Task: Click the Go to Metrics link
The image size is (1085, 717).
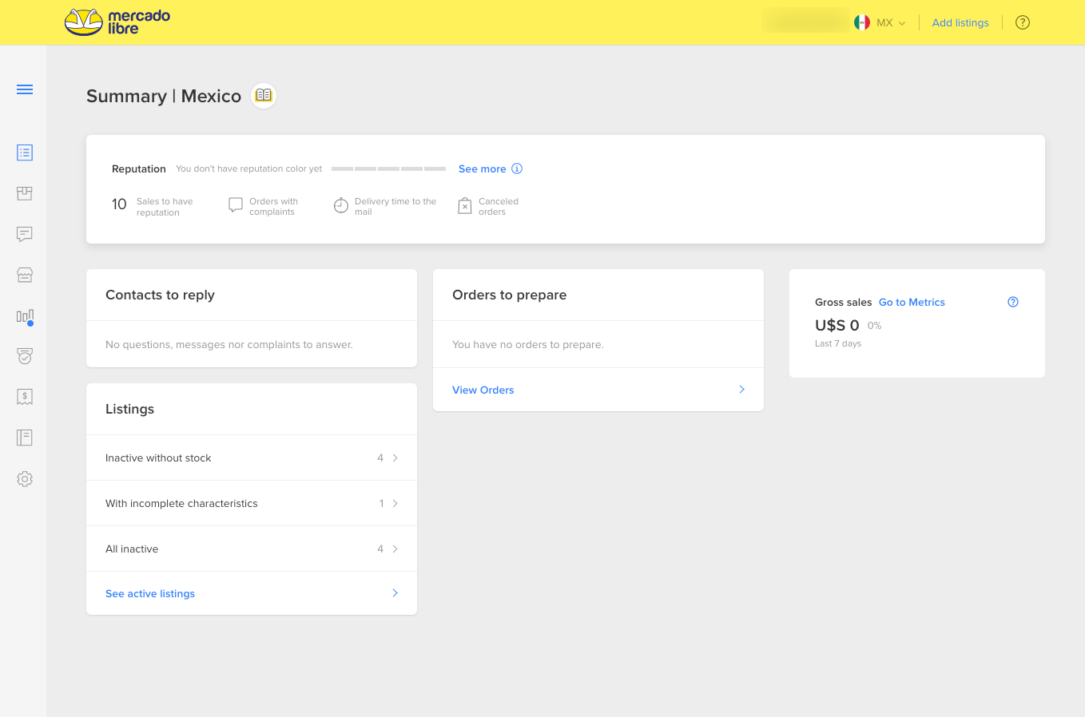Action: coord(912,302)
